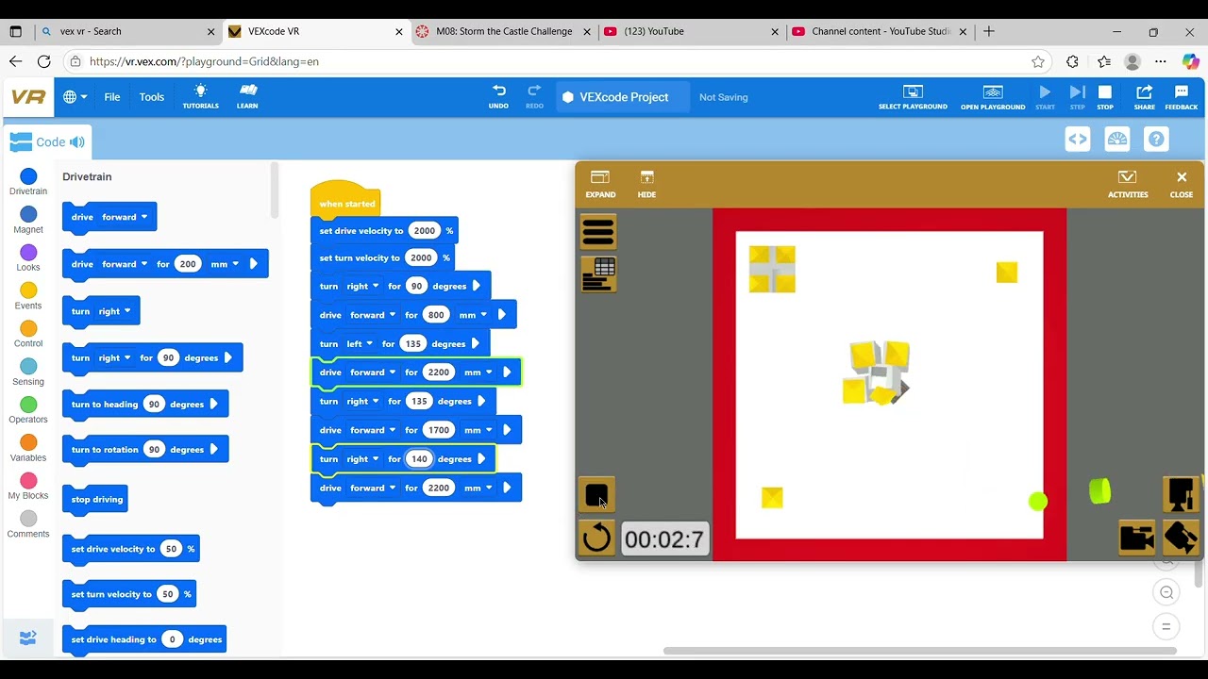Click the when started hat block

click(x=345, y=199)
